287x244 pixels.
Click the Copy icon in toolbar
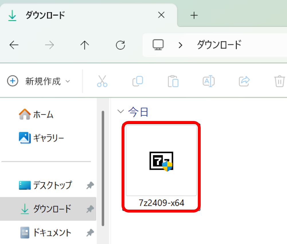(138, 81)
